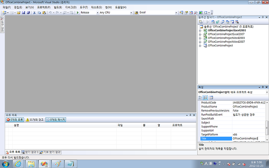Click the Undo arrow icon
This screenshot has width=269, height=168.
[x=50, y=13]
